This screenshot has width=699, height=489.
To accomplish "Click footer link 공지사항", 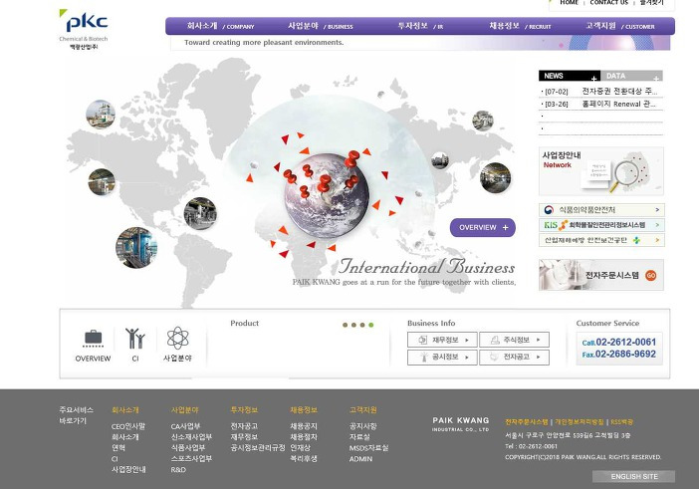I will (x=362, y=426).
